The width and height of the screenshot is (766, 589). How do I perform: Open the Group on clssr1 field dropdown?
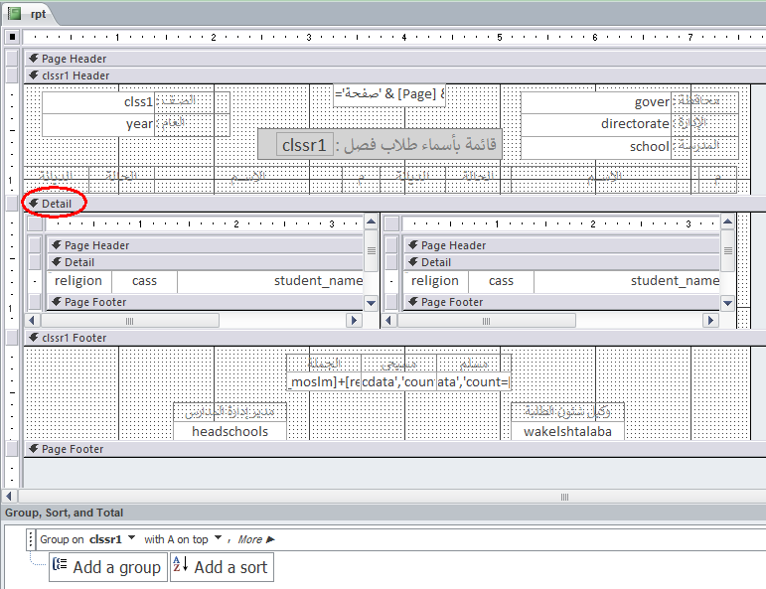131,538
